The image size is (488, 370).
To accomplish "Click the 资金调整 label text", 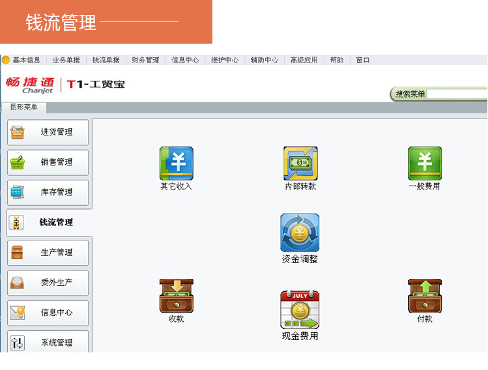I will coord(300,259).
